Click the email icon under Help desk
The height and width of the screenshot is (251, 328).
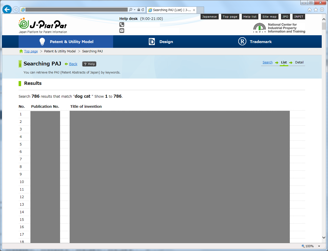(x=122, y=30)
